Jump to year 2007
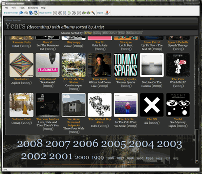The height and width of the screenshot is (174, 202). click(x=58, y=144)
